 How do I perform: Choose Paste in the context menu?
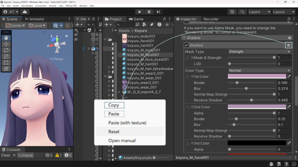point(114,114)
